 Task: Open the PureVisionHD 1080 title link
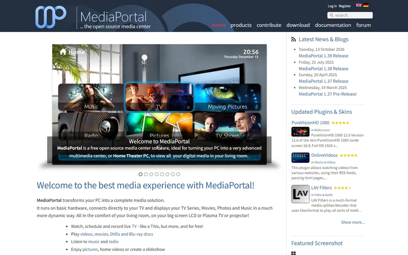point(310,122)
